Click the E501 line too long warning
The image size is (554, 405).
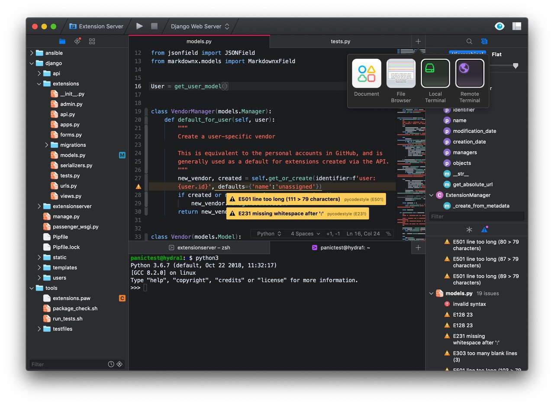point(306,199)
